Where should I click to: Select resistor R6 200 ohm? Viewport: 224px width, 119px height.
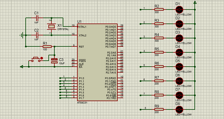pyautogui.click(x=159, y=67)
